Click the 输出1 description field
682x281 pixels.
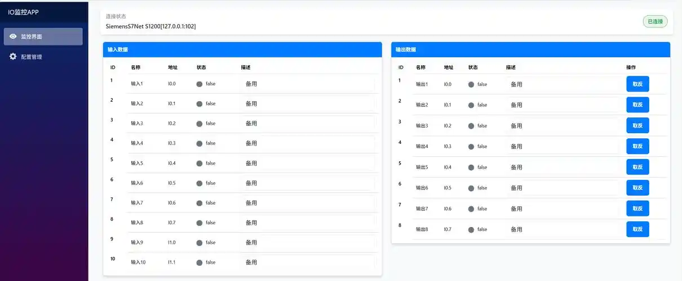(564, 84)
